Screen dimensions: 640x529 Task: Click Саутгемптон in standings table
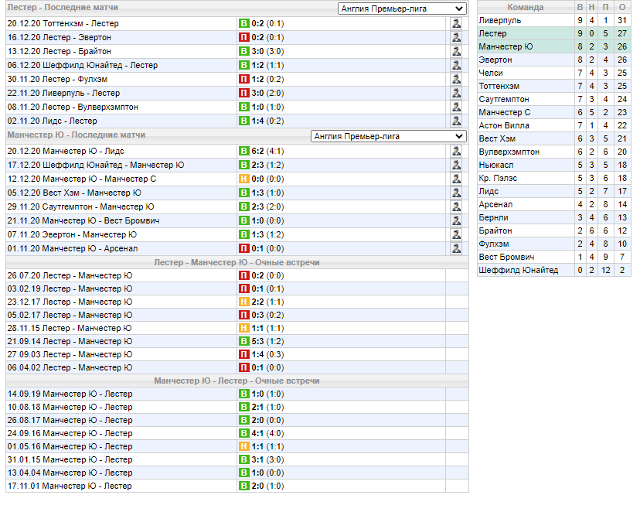click(504, 99)
